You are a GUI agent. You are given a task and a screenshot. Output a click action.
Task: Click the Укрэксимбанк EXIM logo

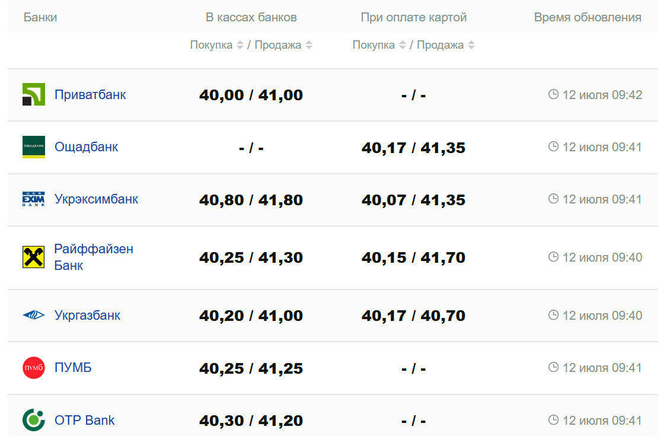pos(34,199)
